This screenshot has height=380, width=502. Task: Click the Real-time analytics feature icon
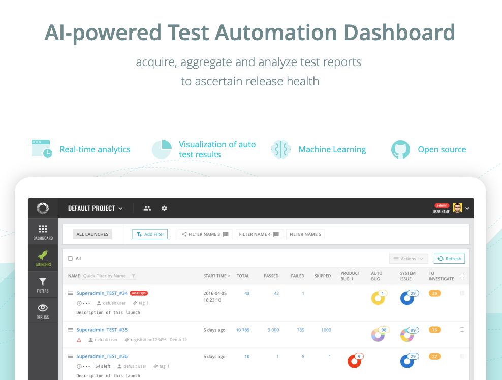click(42, 148)
